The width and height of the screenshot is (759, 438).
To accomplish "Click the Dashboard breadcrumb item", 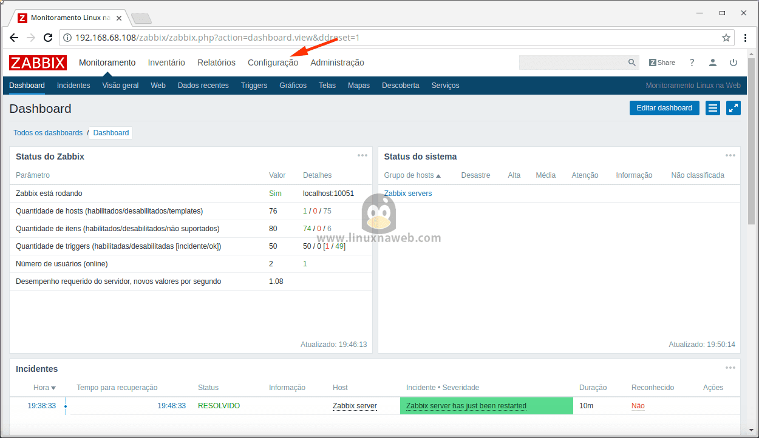I will 111,133.
